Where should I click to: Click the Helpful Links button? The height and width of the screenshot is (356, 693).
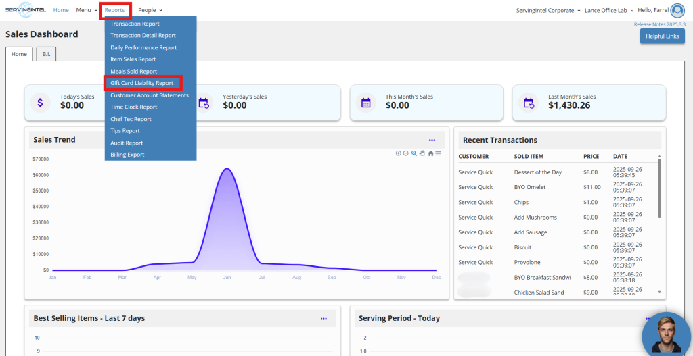[662, 36]
